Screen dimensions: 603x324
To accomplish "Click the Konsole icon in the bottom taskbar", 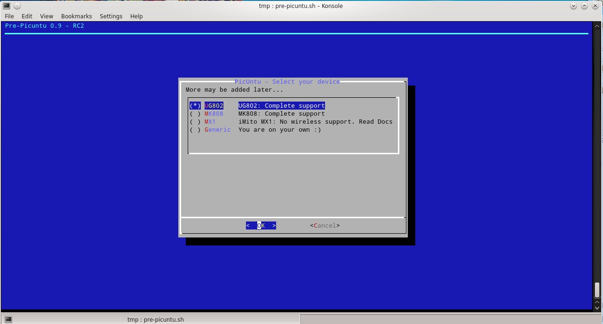I will 8,319.
